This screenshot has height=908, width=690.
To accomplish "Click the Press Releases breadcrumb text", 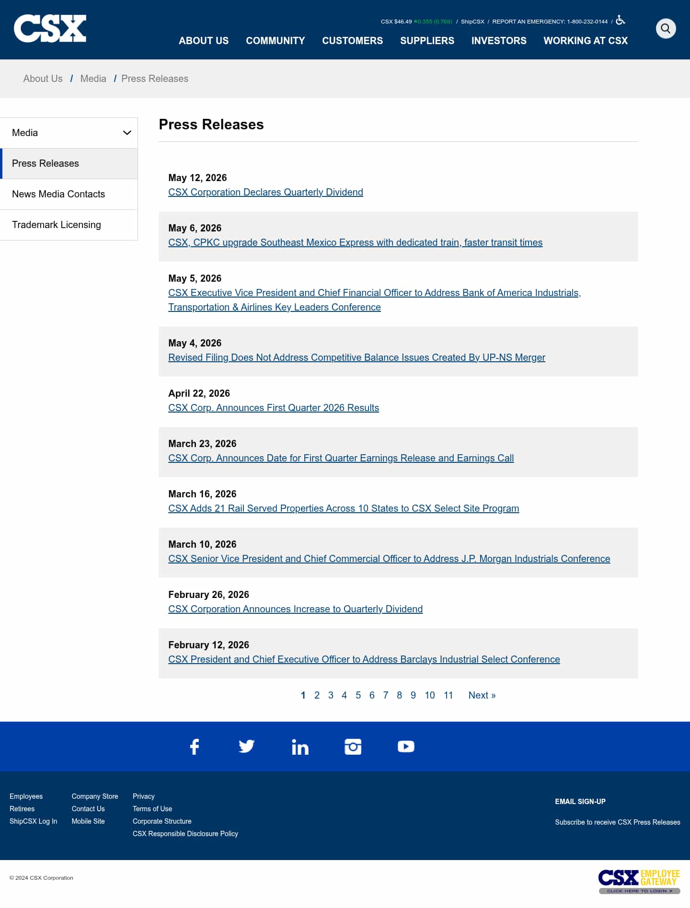I will point(155,79).
